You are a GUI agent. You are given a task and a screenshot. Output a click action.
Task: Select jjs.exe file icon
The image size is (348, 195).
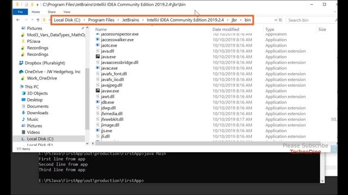click(98, 131)
